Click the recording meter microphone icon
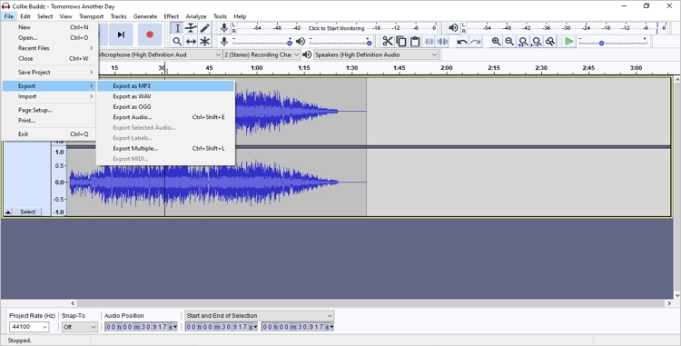This screenshot has width=681, height=346. tap(223, 28)
